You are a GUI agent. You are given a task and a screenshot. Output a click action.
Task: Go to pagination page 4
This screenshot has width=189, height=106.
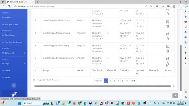pos(118,81)
